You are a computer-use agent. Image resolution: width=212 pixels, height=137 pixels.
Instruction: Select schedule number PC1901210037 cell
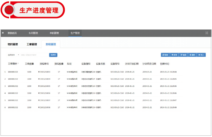(x=44, y=100)
